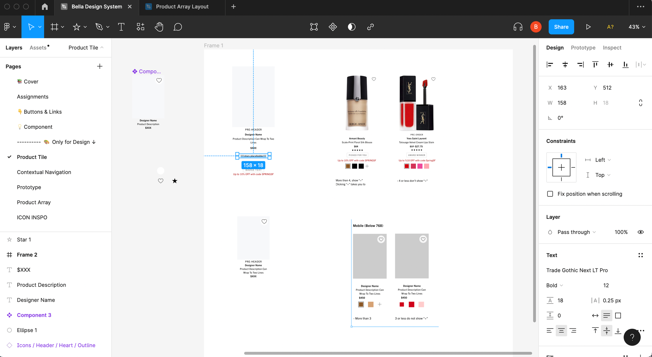Image resolution: width=652 pixels, height=357 pixels.
Task: Click the Present play icon
Action: pos(588,27)
